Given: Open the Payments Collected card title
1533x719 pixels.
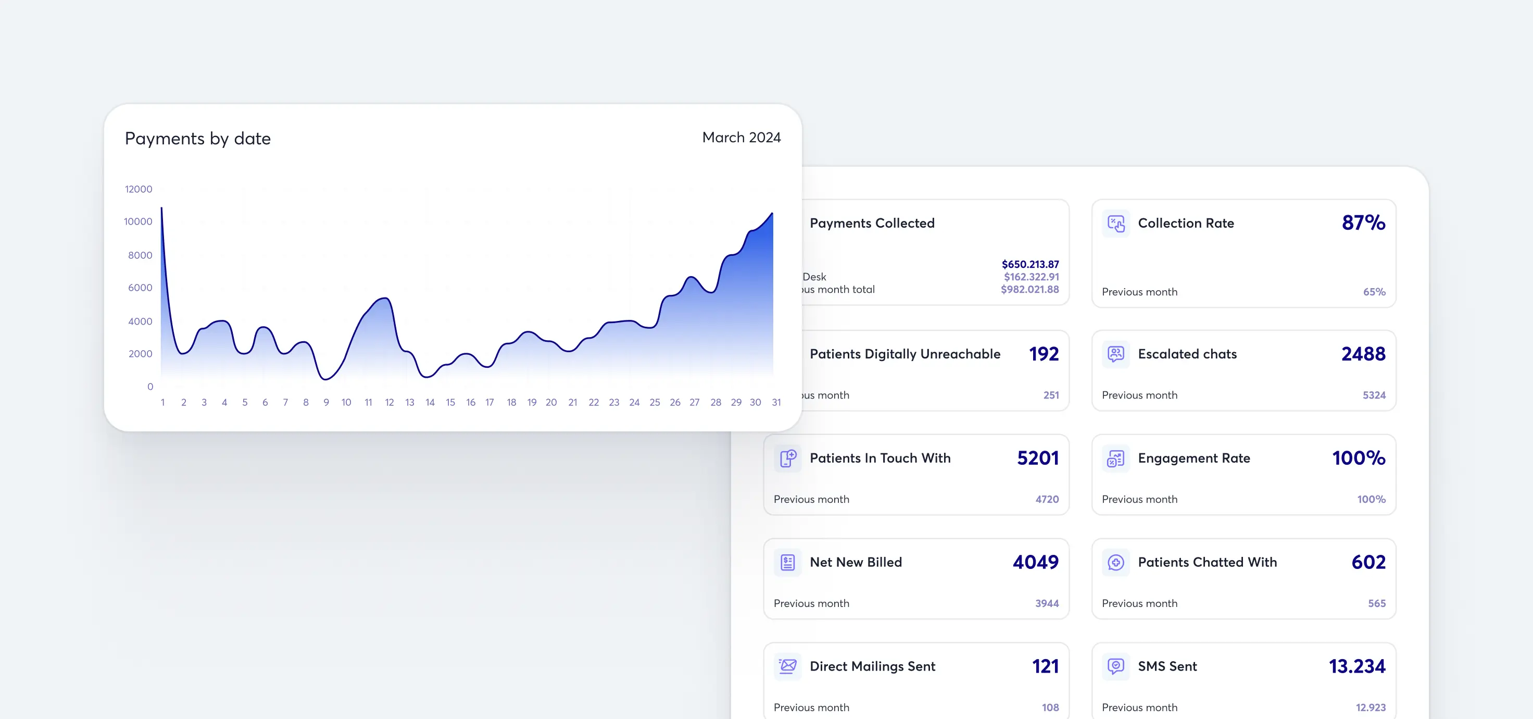Looking at the screenshot, I should pos(872,223).
